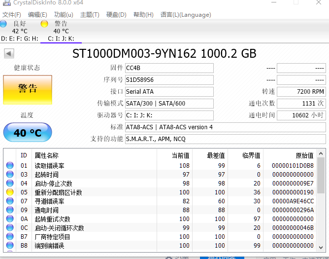This screenshot has height=259, width=329.
Task: Click the transfer mode field SATA/300 | SATA/600
Action: [169, 104]
